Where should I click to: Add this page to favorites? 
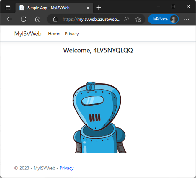coord(138,19)
